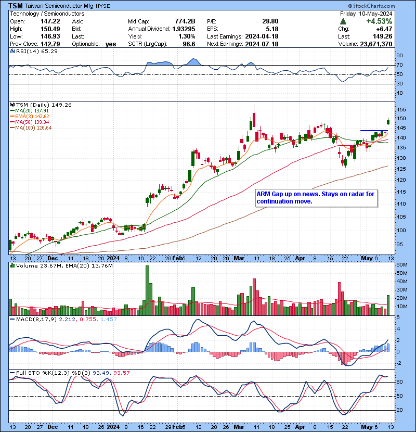
Task: Click the 155 price axis label
Action: point(401,110)
